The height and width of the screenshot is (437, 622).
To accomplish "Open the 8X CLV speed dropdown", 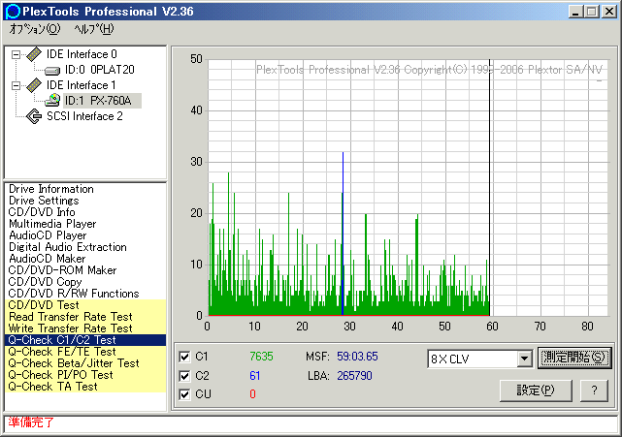I will coord(524,359).
